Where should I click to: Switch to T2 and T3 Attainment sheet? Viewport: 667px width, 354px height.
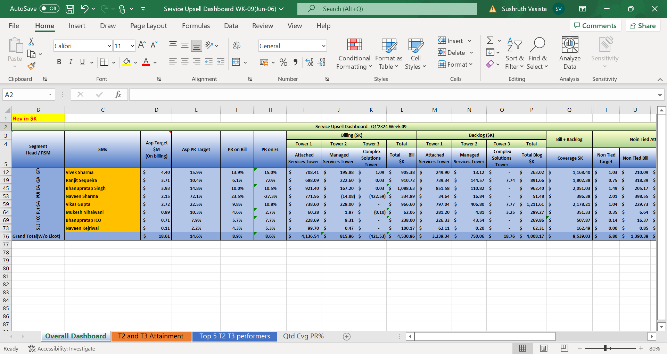pos(151,336)
